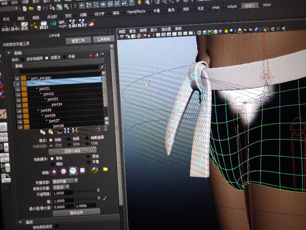Open viewport 渲染器 menu
The width and height of the screenshot is (306, 230).
166,29
